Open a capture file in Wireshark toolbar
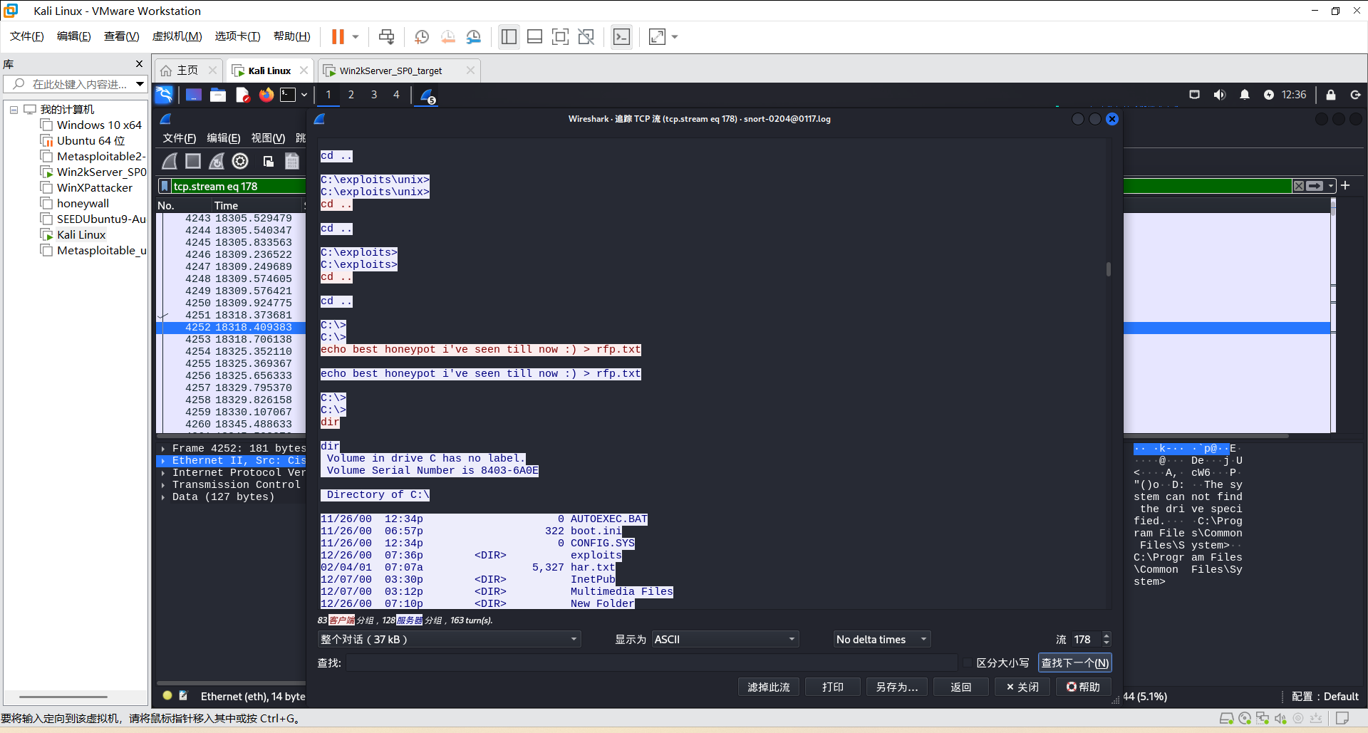 coord(269,162)
